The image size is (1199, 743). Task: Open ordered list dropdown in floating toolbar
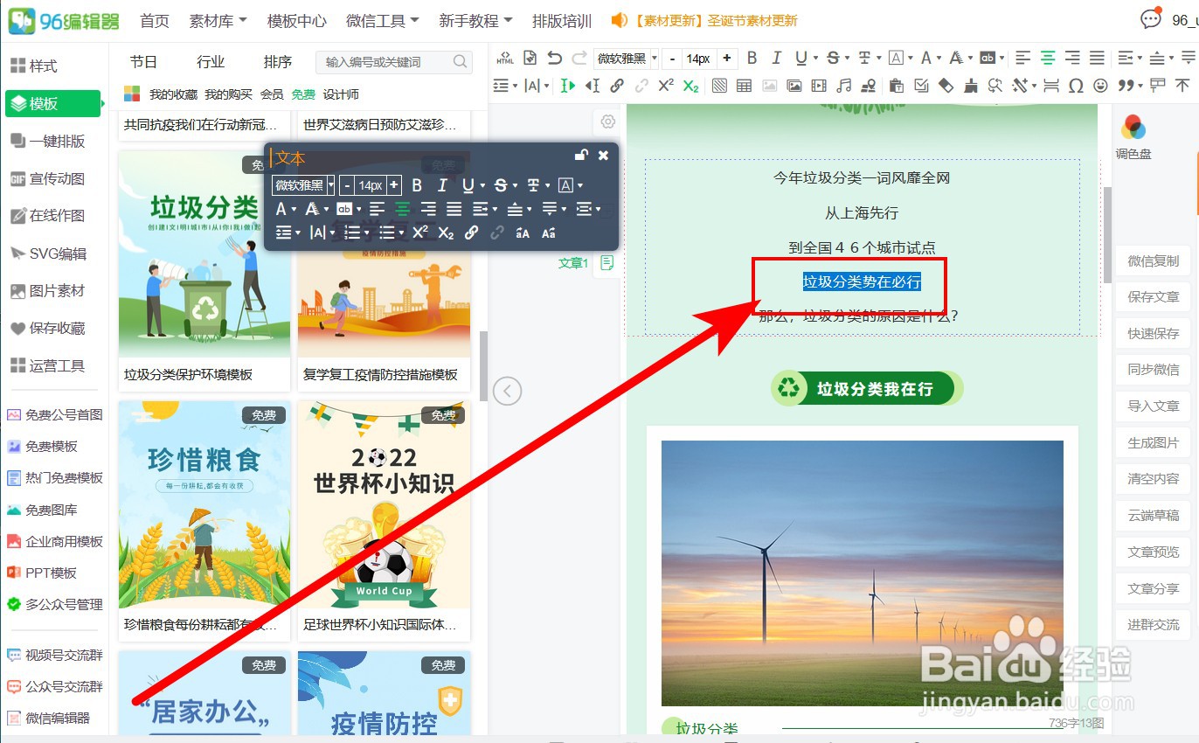[367, 233]
